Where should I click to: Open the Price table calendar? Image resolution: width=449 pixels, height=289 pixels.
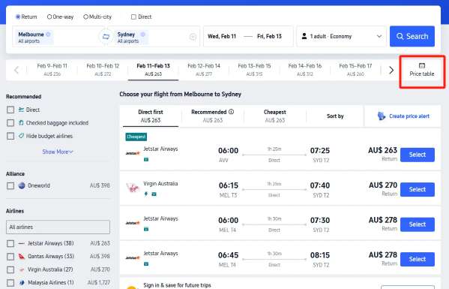pyautogui.click(x=422, y=71)
